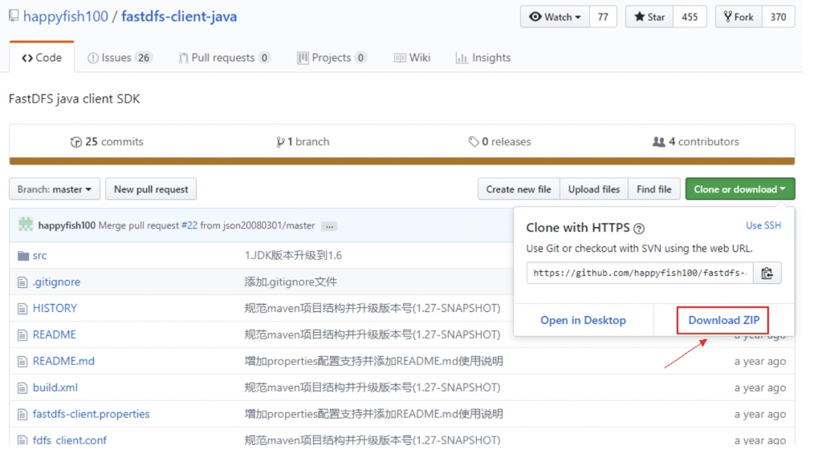Click the file icon beside HISTORY
This screenshot has height=462, width=814.
click(22, 309)
